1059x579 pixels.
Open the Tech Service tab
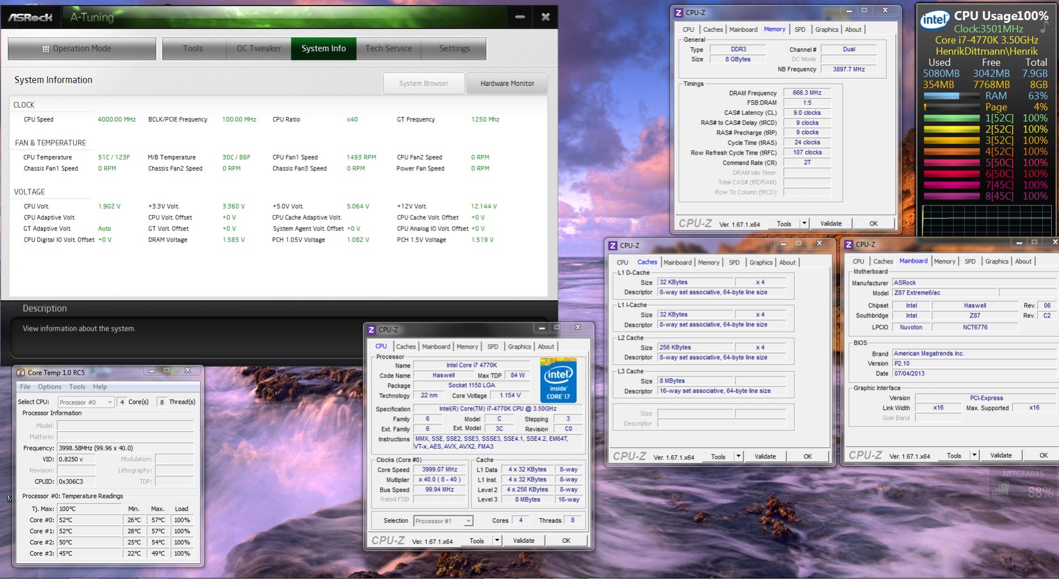(x=388, y=49)
